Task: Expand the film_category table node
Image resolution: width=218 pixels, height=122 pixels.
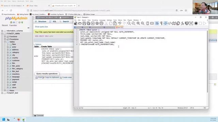Action: coord(8,68)
